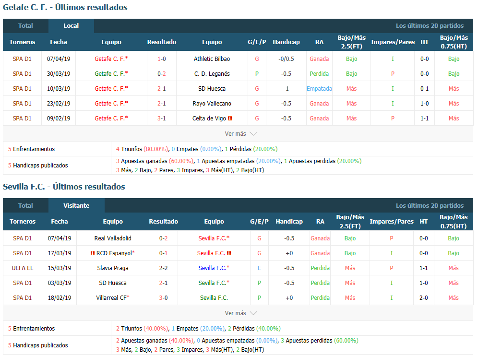Click the 15/03/19 date cell

point(60,268)
